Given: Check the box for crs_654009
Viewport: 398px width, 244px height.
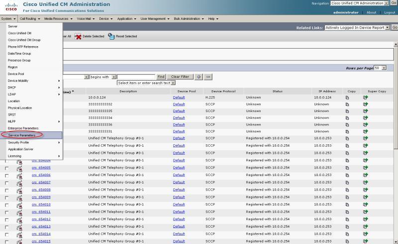Looking at the screenshot, I should (x=6, y=198).
